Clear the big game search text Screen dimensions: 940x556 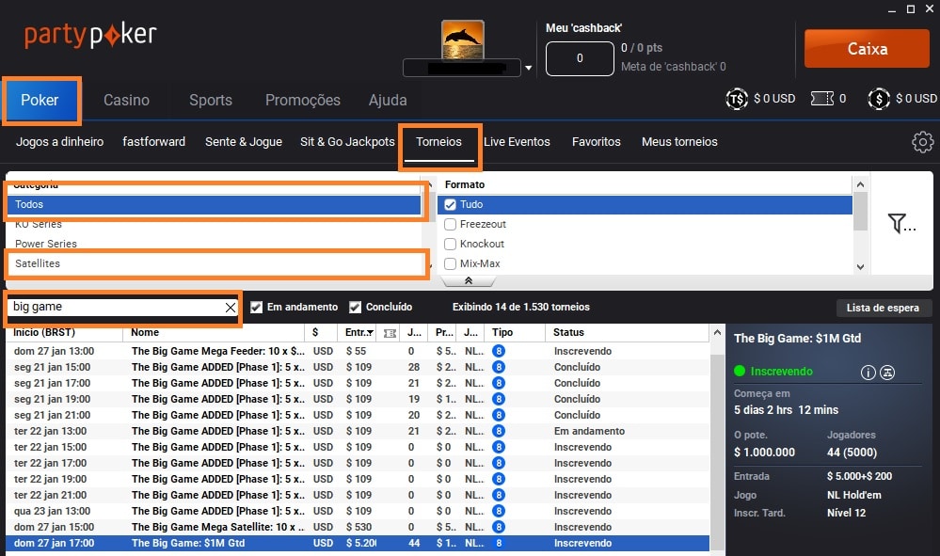click(231, 308)
